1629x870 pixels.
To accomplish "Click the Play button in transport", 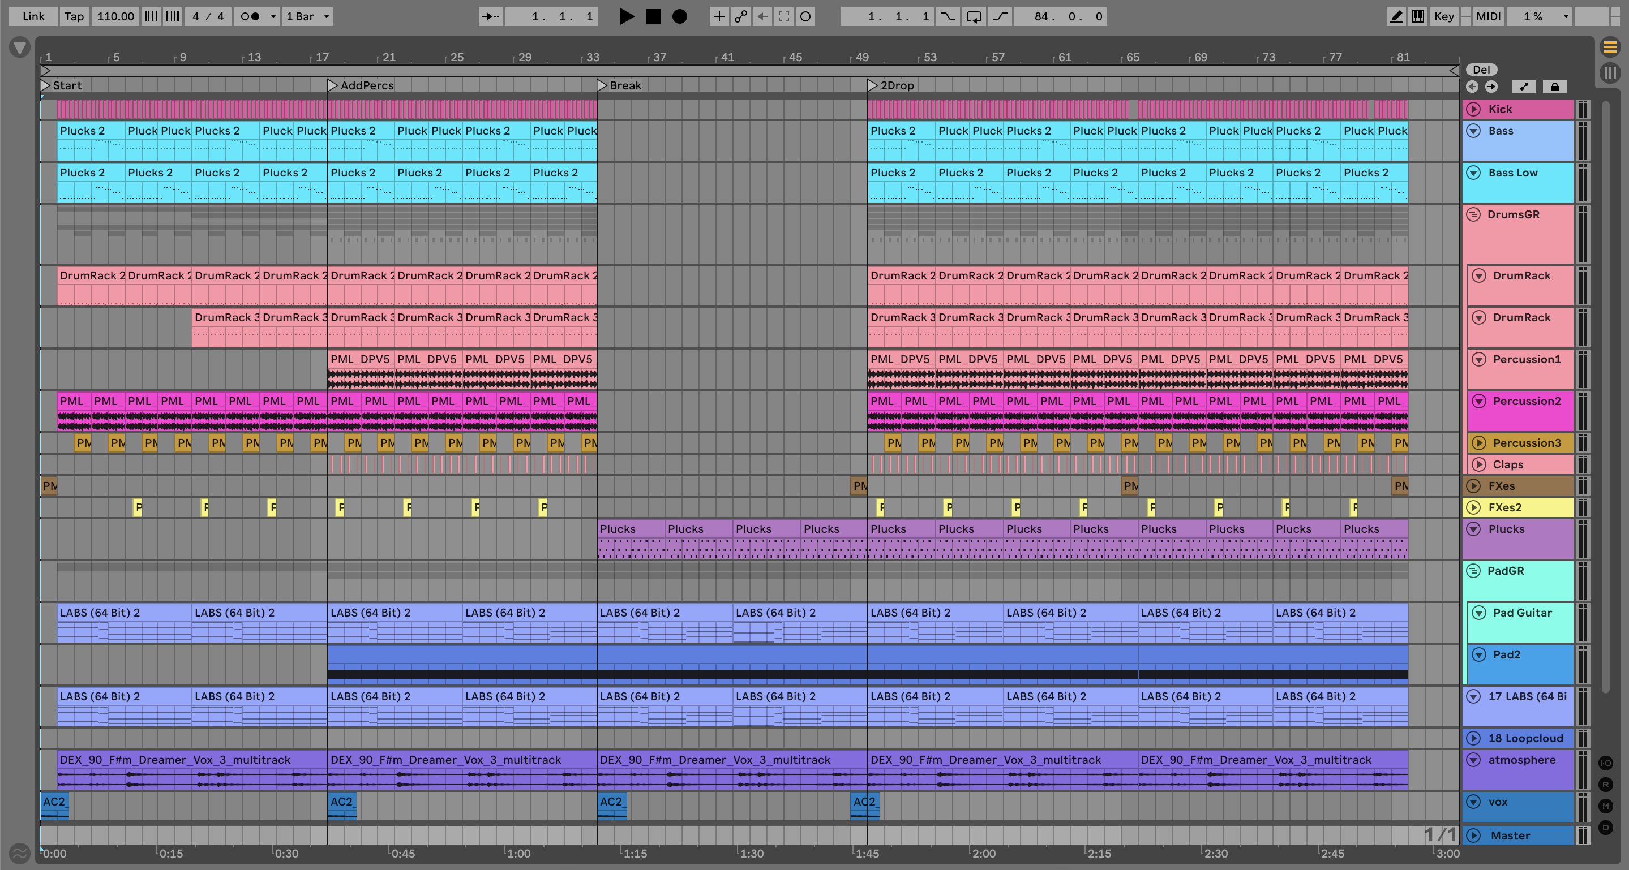I will click(x=626, y=16).
